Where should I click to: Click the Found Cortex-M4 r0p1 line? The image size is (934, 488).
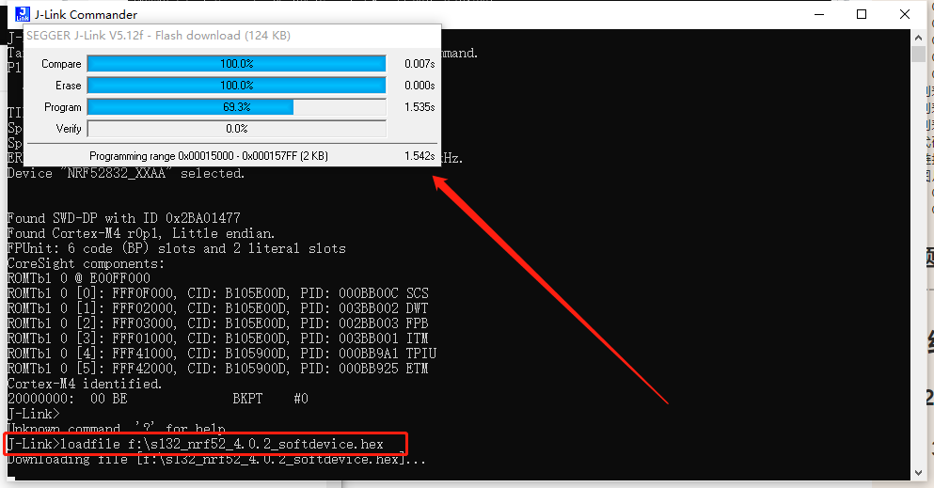pyautogui.click(x=141, y=233)
